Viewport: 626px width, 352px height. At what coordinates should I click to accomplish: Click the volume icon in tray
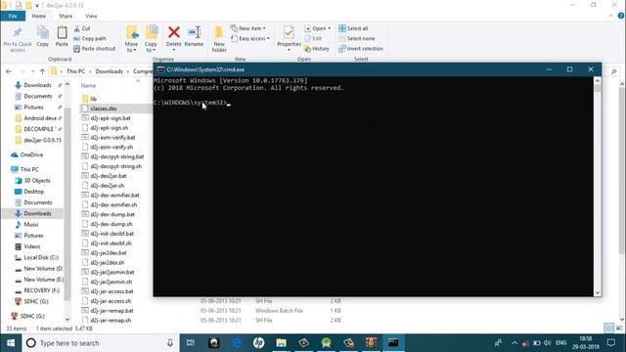click(x=548, y=343)
